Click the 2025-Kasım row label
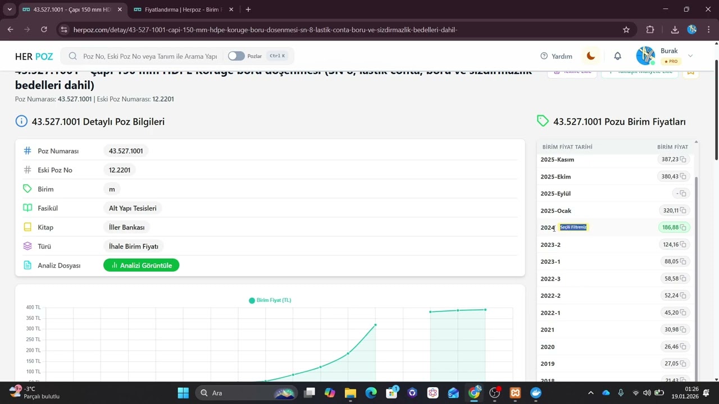This screenshot has height=404, width=719. [557, 159]
